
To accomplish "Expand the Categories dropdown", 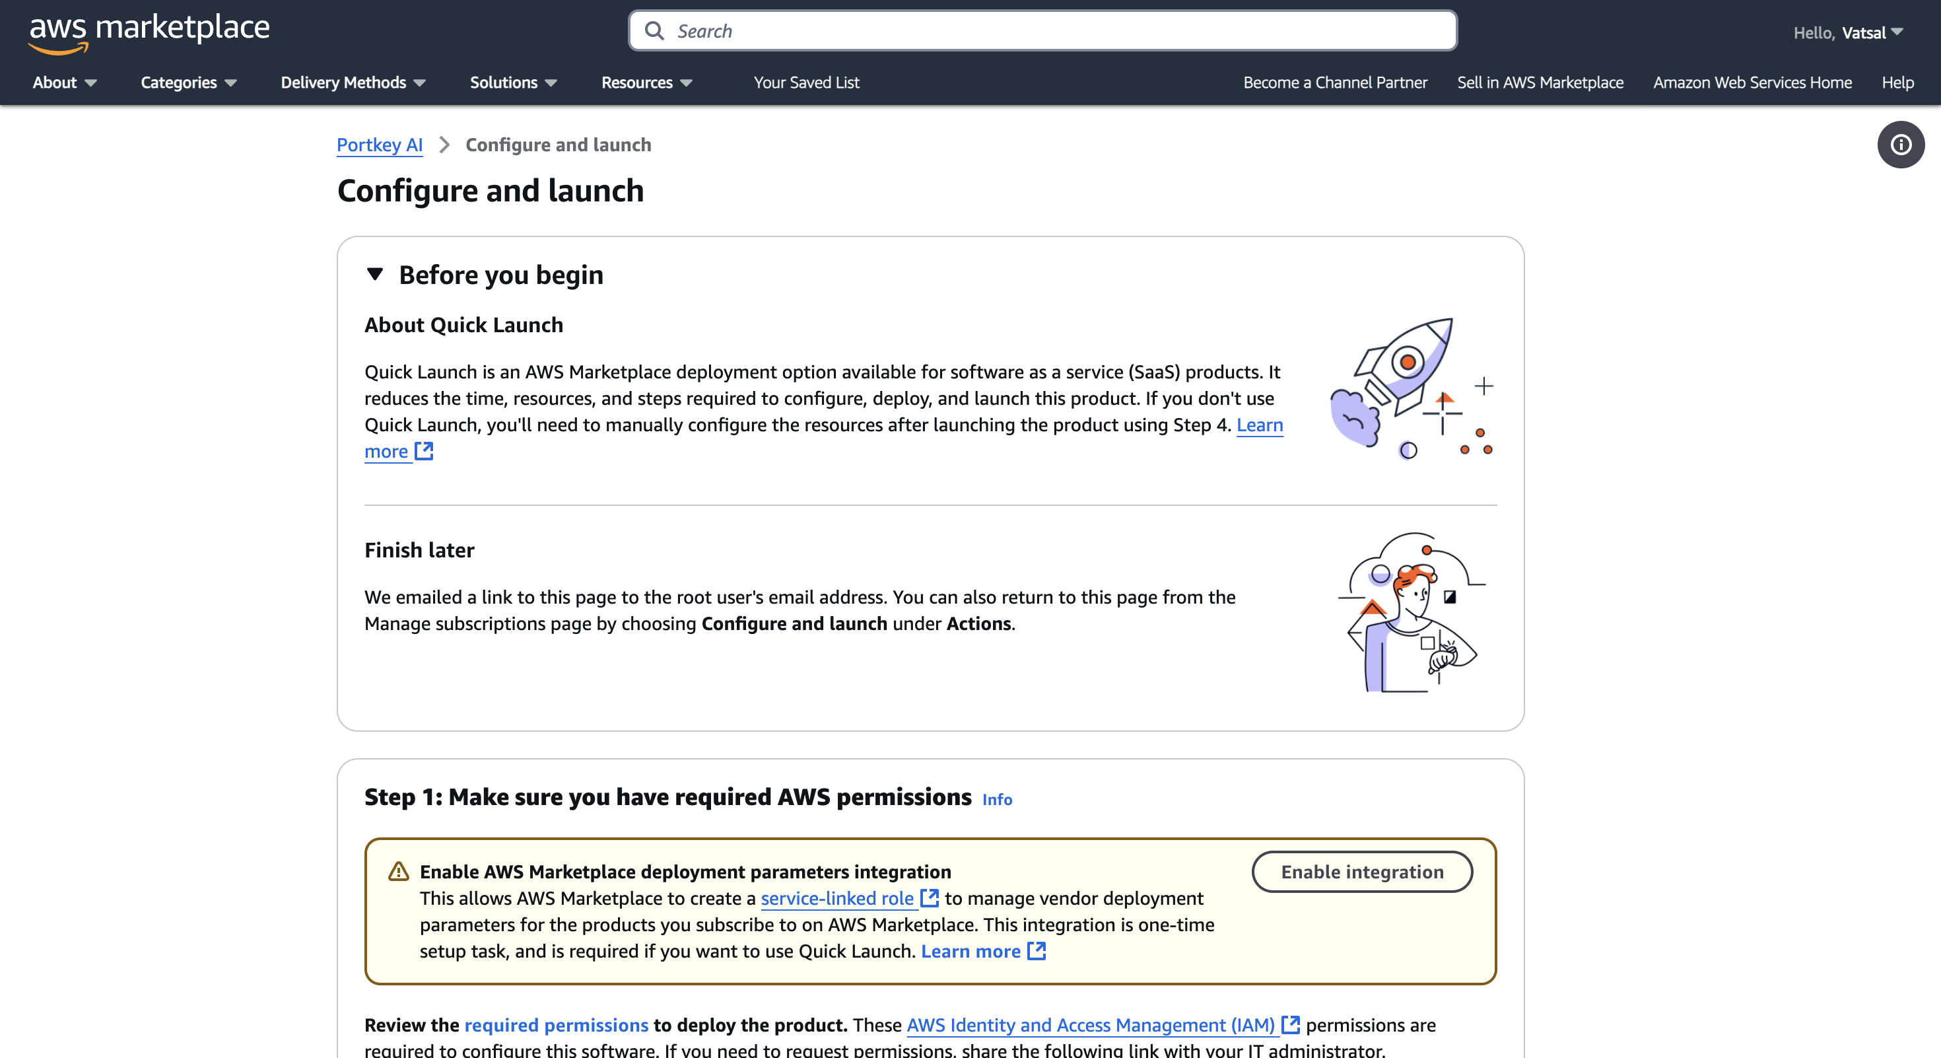I will (x=188, y=83).
